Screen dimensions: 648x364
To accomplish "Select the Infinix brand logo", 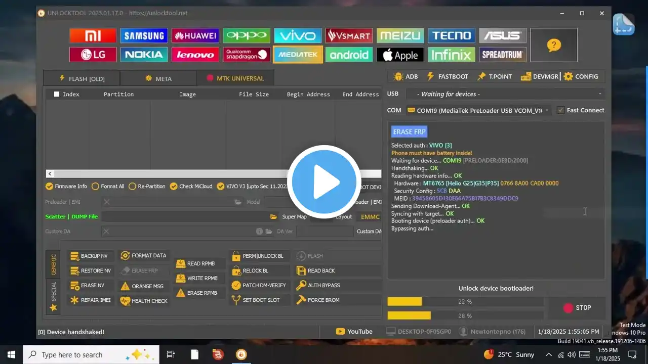I will [452, 55].
